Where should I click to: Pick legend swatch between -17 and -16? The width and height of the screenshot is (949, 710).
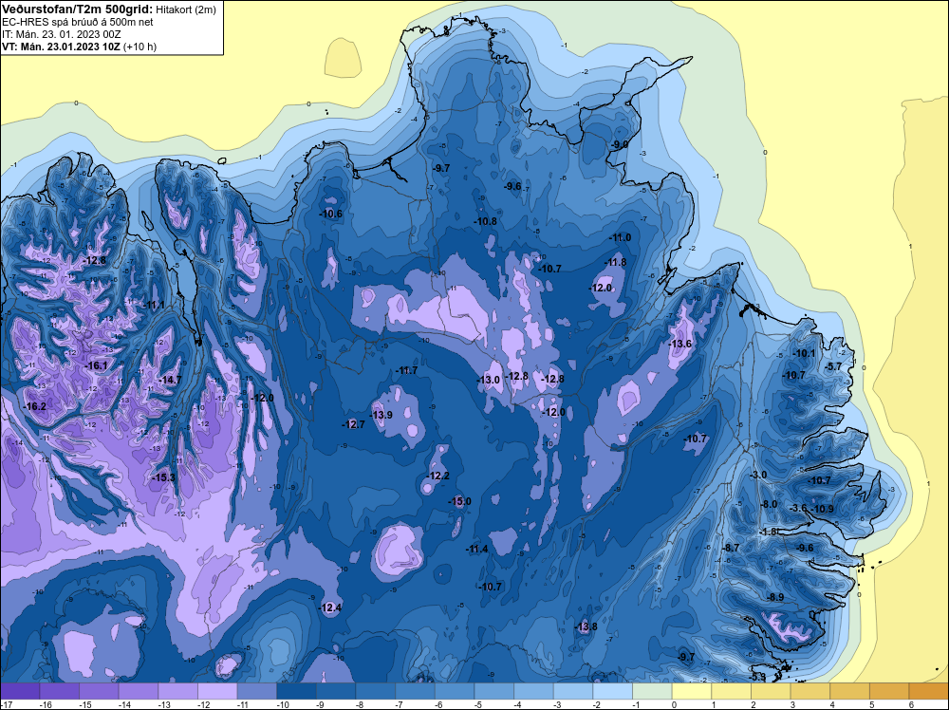coord(20,691)
